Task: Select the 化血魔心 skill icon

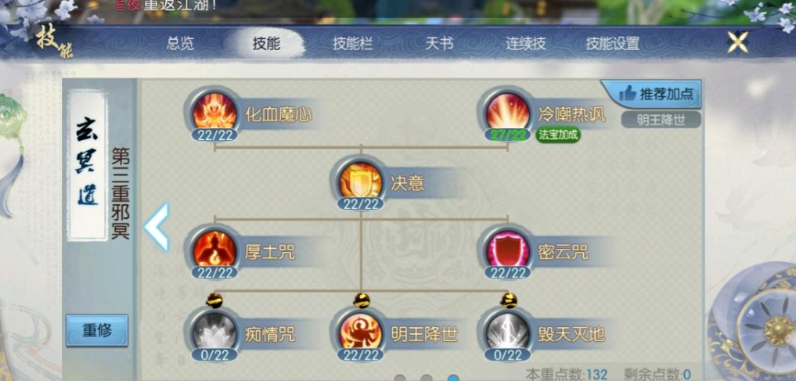Action: point(214,112)
